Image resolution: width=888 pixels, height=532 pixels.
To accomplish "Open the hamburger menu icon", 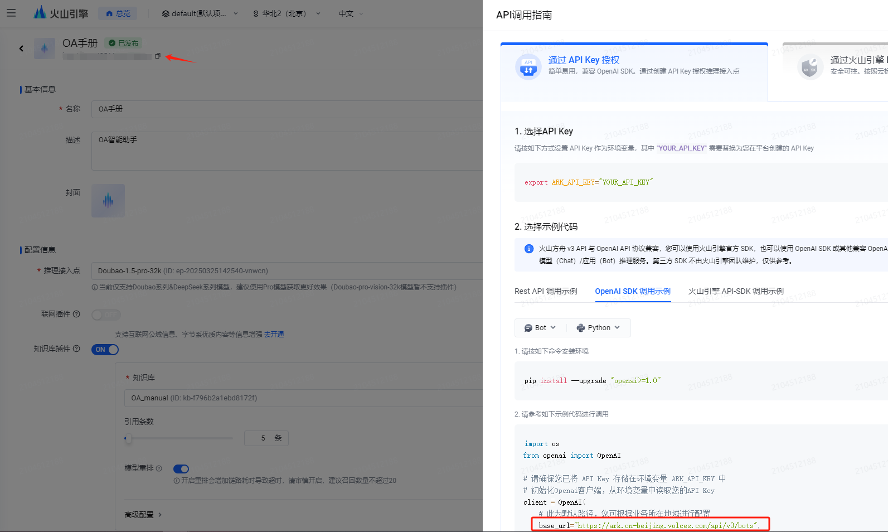I will click(x=11, y=13).
